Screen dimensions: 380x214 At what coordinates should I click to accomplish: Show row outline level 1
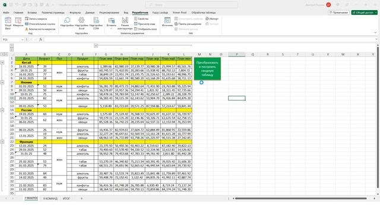(2, 54)
